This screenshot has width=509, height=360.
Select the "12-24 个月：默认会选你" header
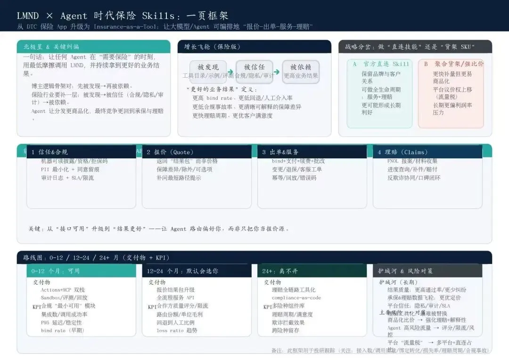197,271
